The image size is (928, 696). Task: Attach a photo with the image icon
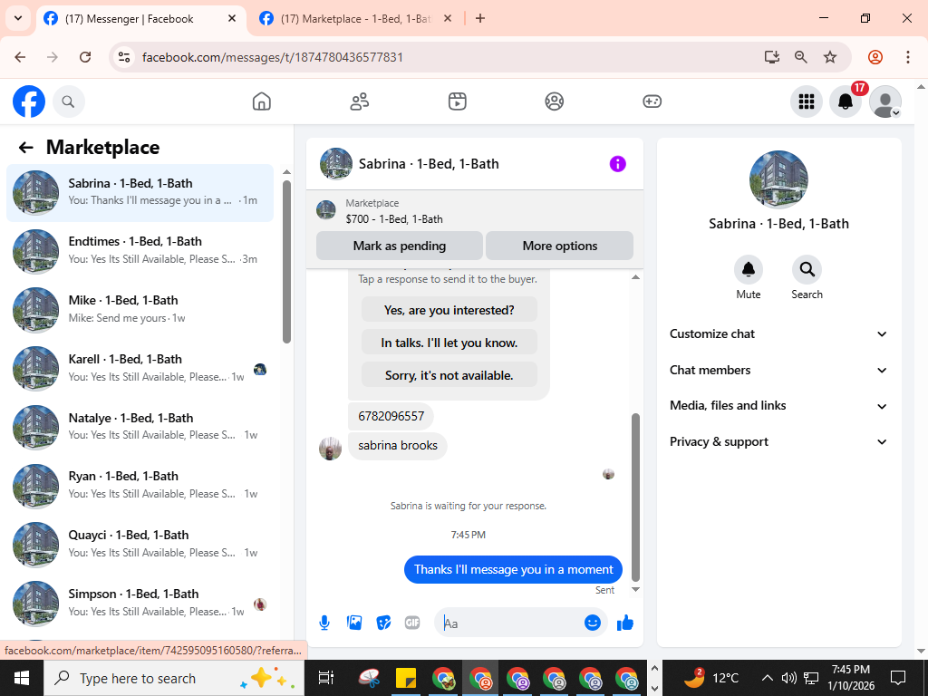354,623
